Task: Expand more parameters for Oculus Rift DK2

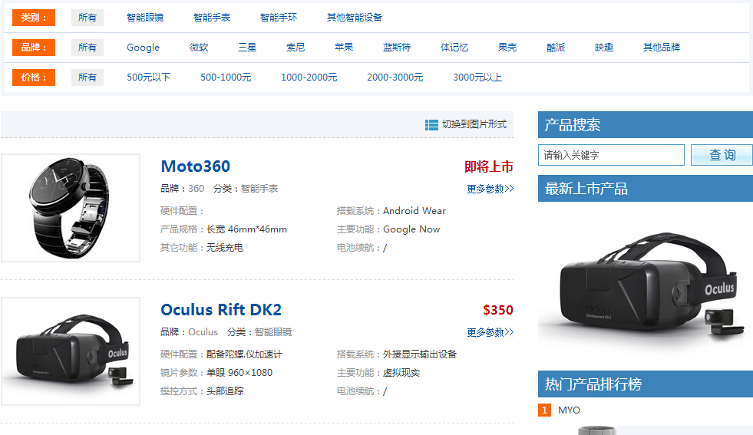Action: (x=490, y=332)
